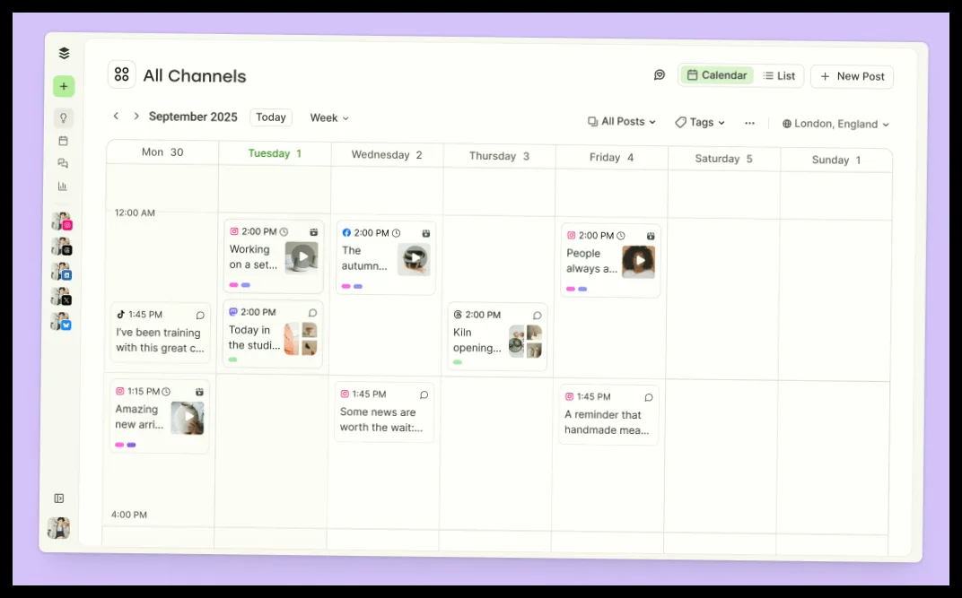The height and width of the screenshot is (598, 962).
Task: Click the Buffer stacked-layers logo
Action: (x=64, y=53)
